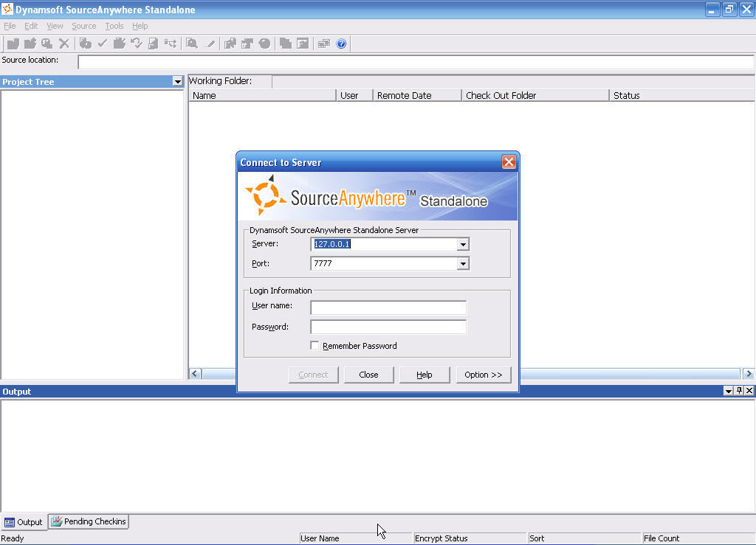Screen dimensions: 756x545
Task: Click the Close button in dialog
Action: 369,375
